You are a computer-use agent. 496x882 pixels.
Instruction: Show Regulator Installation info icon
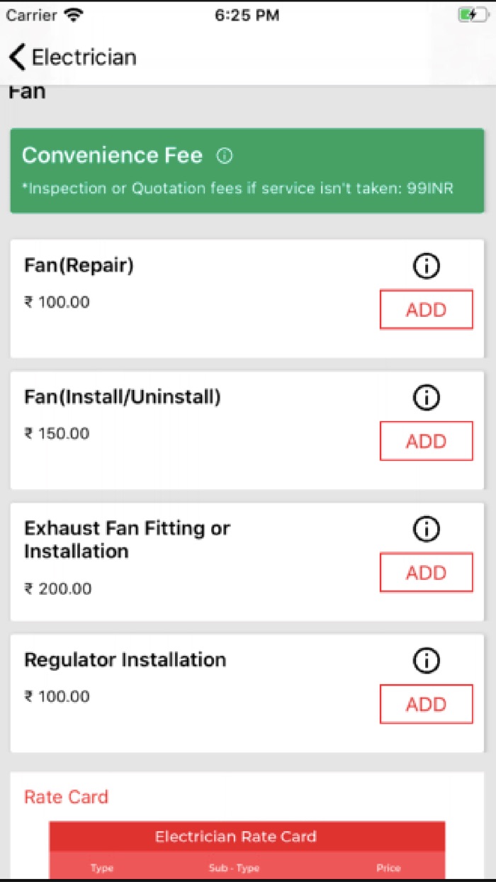click(426, 661)
